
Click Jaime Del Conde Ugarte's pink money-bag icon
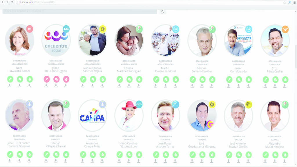66,79
